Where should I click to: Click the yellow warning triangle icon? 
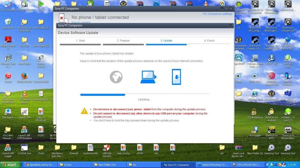tap(84, 111)
